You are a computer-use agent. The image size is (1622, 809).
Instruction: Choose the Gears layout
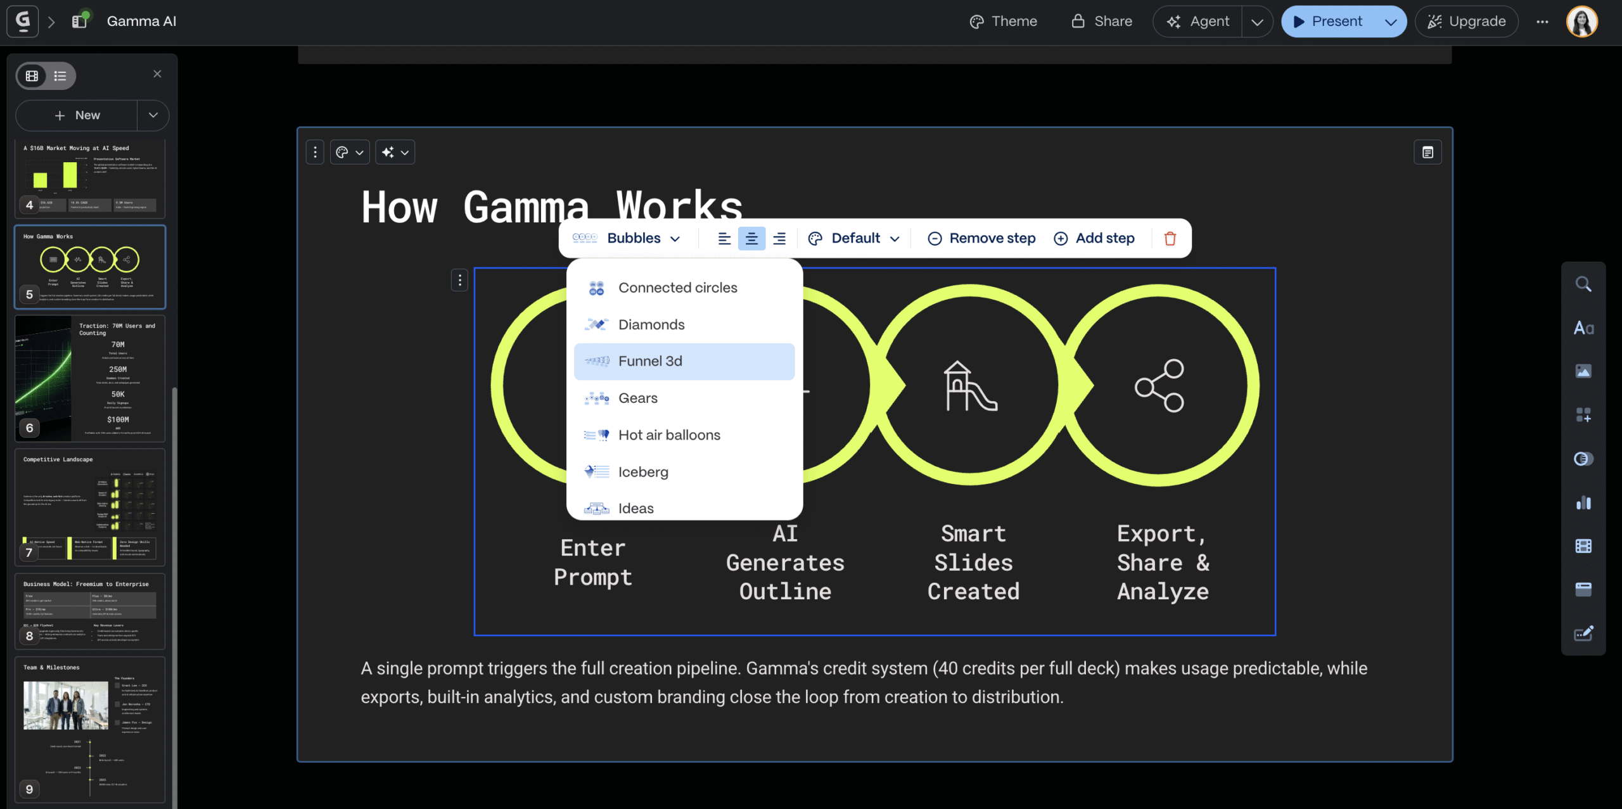(x=684, y=398)
